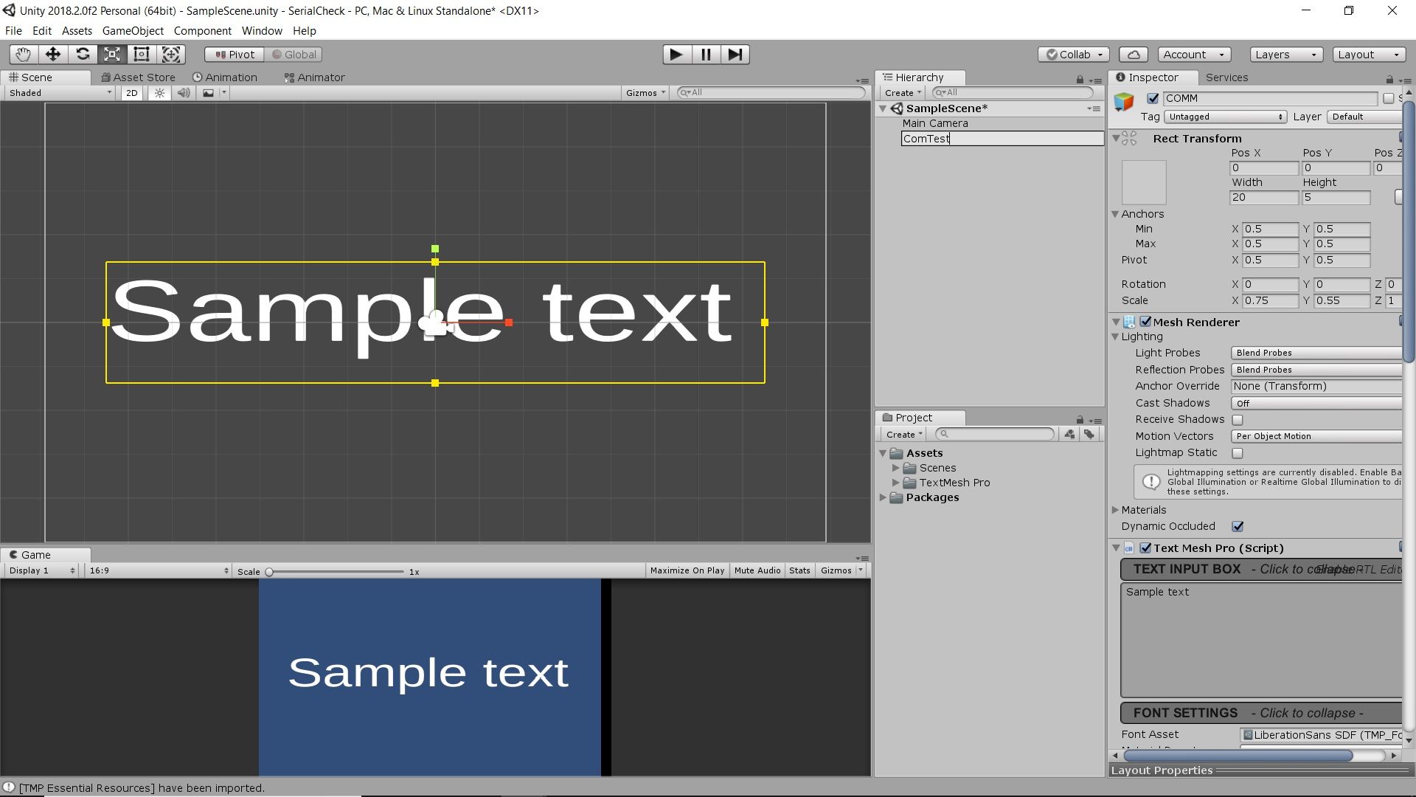Viewport: 1416px width, 797px height.
Task: Select the Hand pan tool
Action: pyautogui.click(x=22, y=54)
